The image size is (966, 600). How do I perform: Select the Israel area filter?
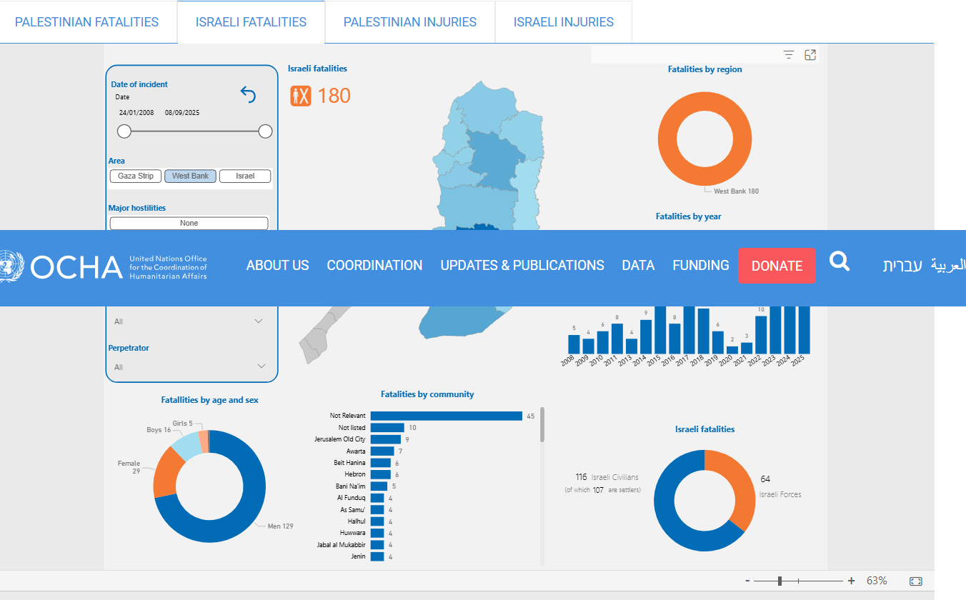[245, 176]
